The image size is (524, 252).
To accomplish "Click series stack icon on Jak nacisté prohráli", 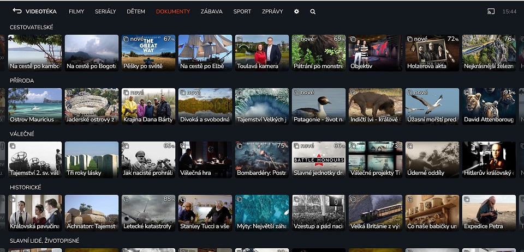I will point(126,146).
